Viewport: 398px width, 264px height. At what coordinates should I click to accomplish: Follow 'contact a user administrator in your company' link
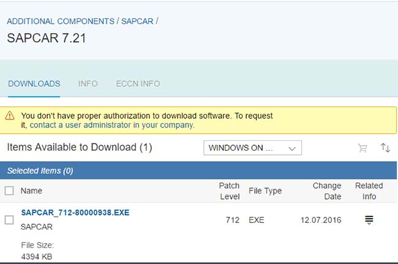pyautogui.click(x=112, y=125)
